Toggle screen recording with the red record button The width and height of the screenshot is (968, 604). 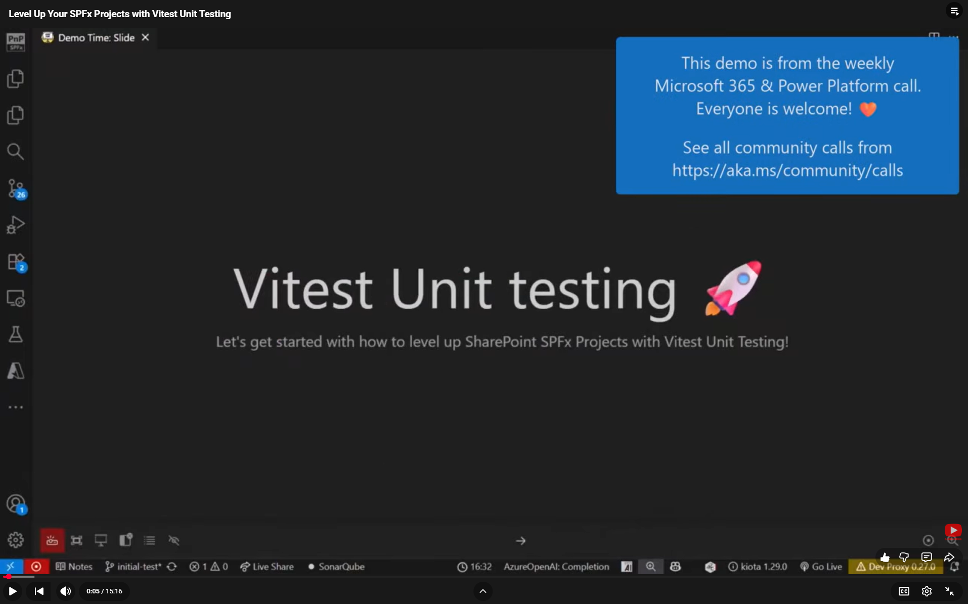pos(36,567)
